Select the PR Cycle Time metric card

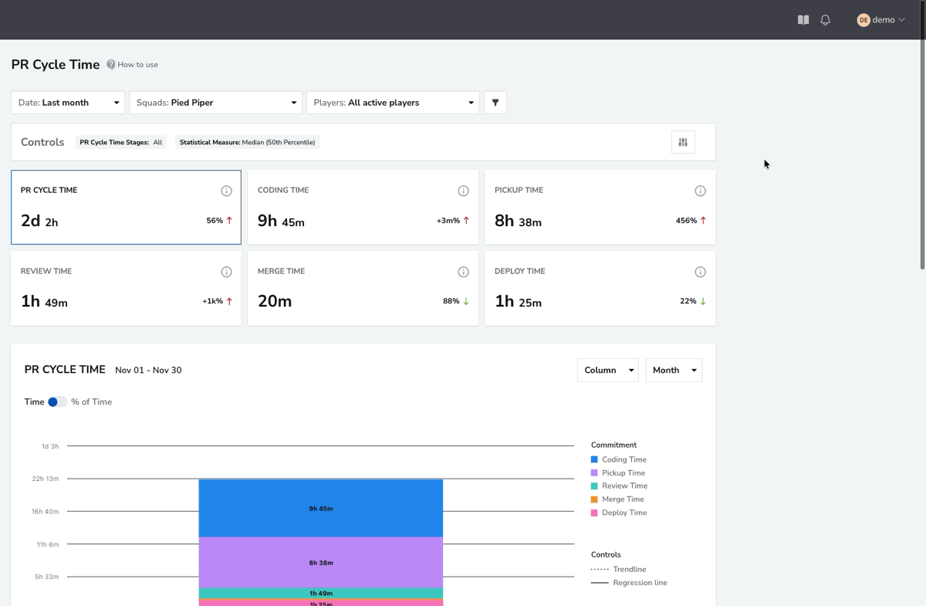coord(126,207)
